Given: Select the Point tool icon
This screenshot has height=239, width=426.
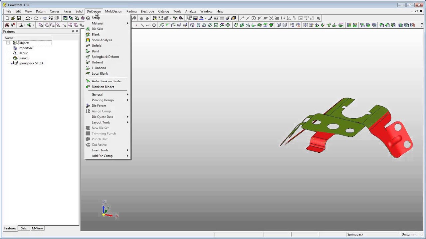Looking at the screenshot, I should point(136,25).
